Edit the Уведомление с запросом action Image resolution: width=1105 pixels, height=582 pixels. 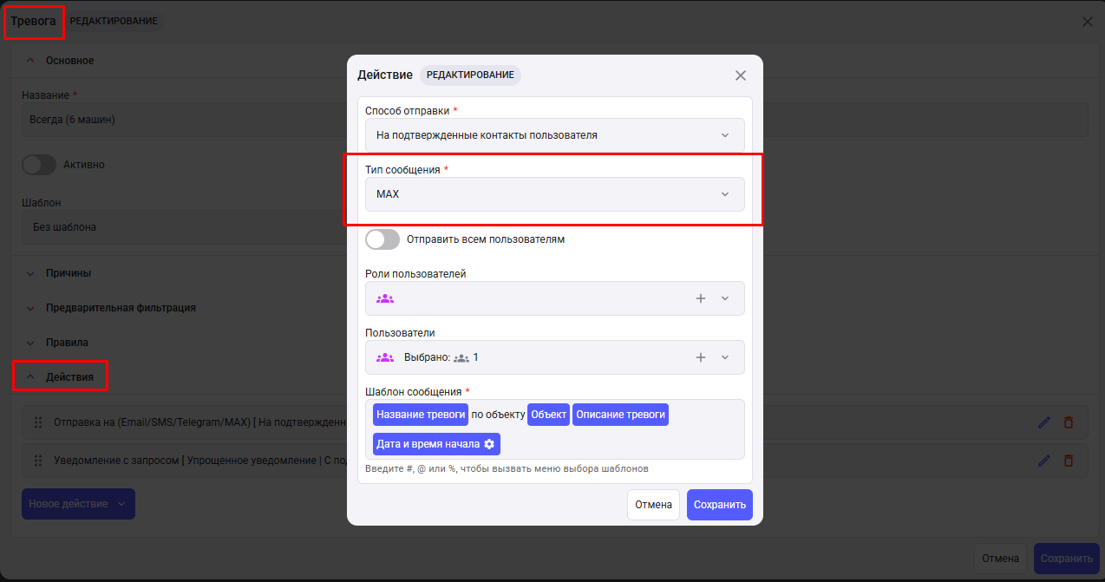point(1044,461)
